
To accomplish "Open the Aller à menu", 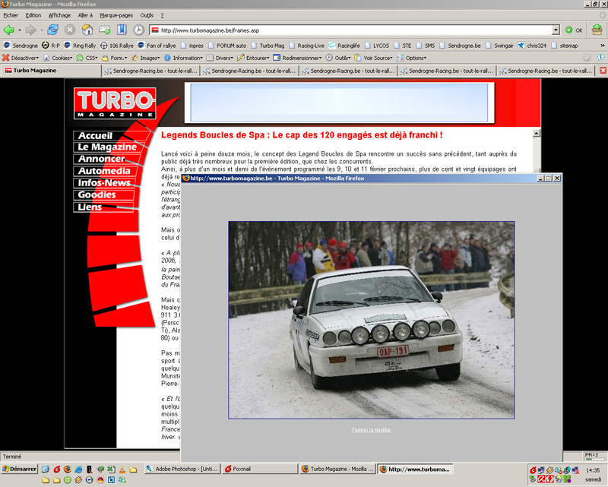I will click(x=85, y=15).
